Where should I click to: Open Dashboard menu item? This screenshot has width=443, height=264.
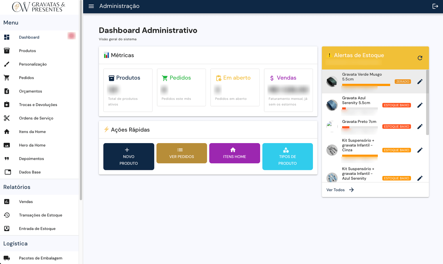39,37
